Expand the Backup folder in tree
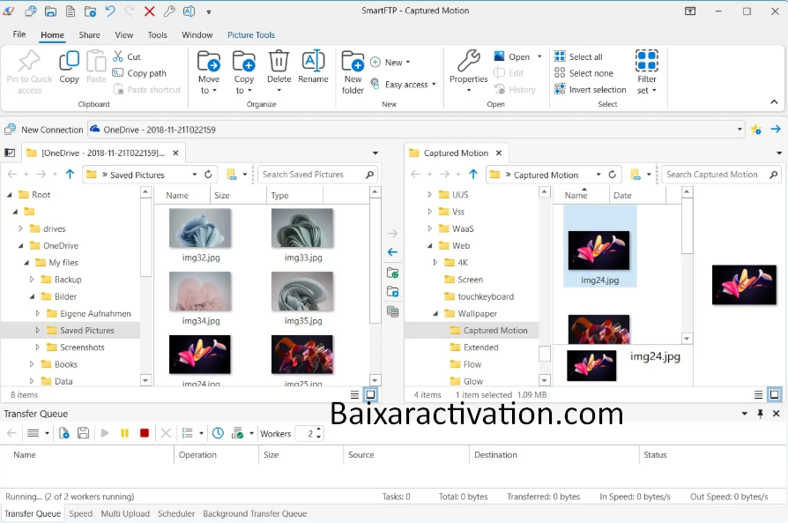Screen dimensions: 788x523 pyautogui.click(x=33, y=280)
